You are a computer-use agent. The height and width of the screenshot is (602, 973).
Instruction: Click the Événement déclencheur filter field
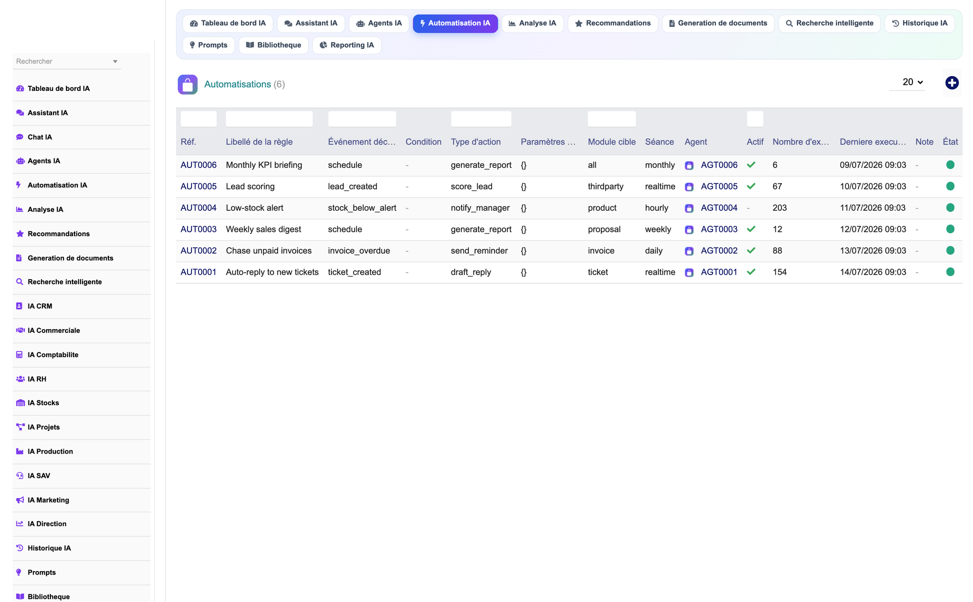362,119
